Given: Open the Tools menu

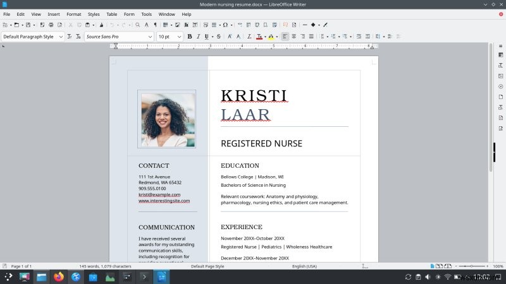Looking at the screenshot, I should point(146,14).
